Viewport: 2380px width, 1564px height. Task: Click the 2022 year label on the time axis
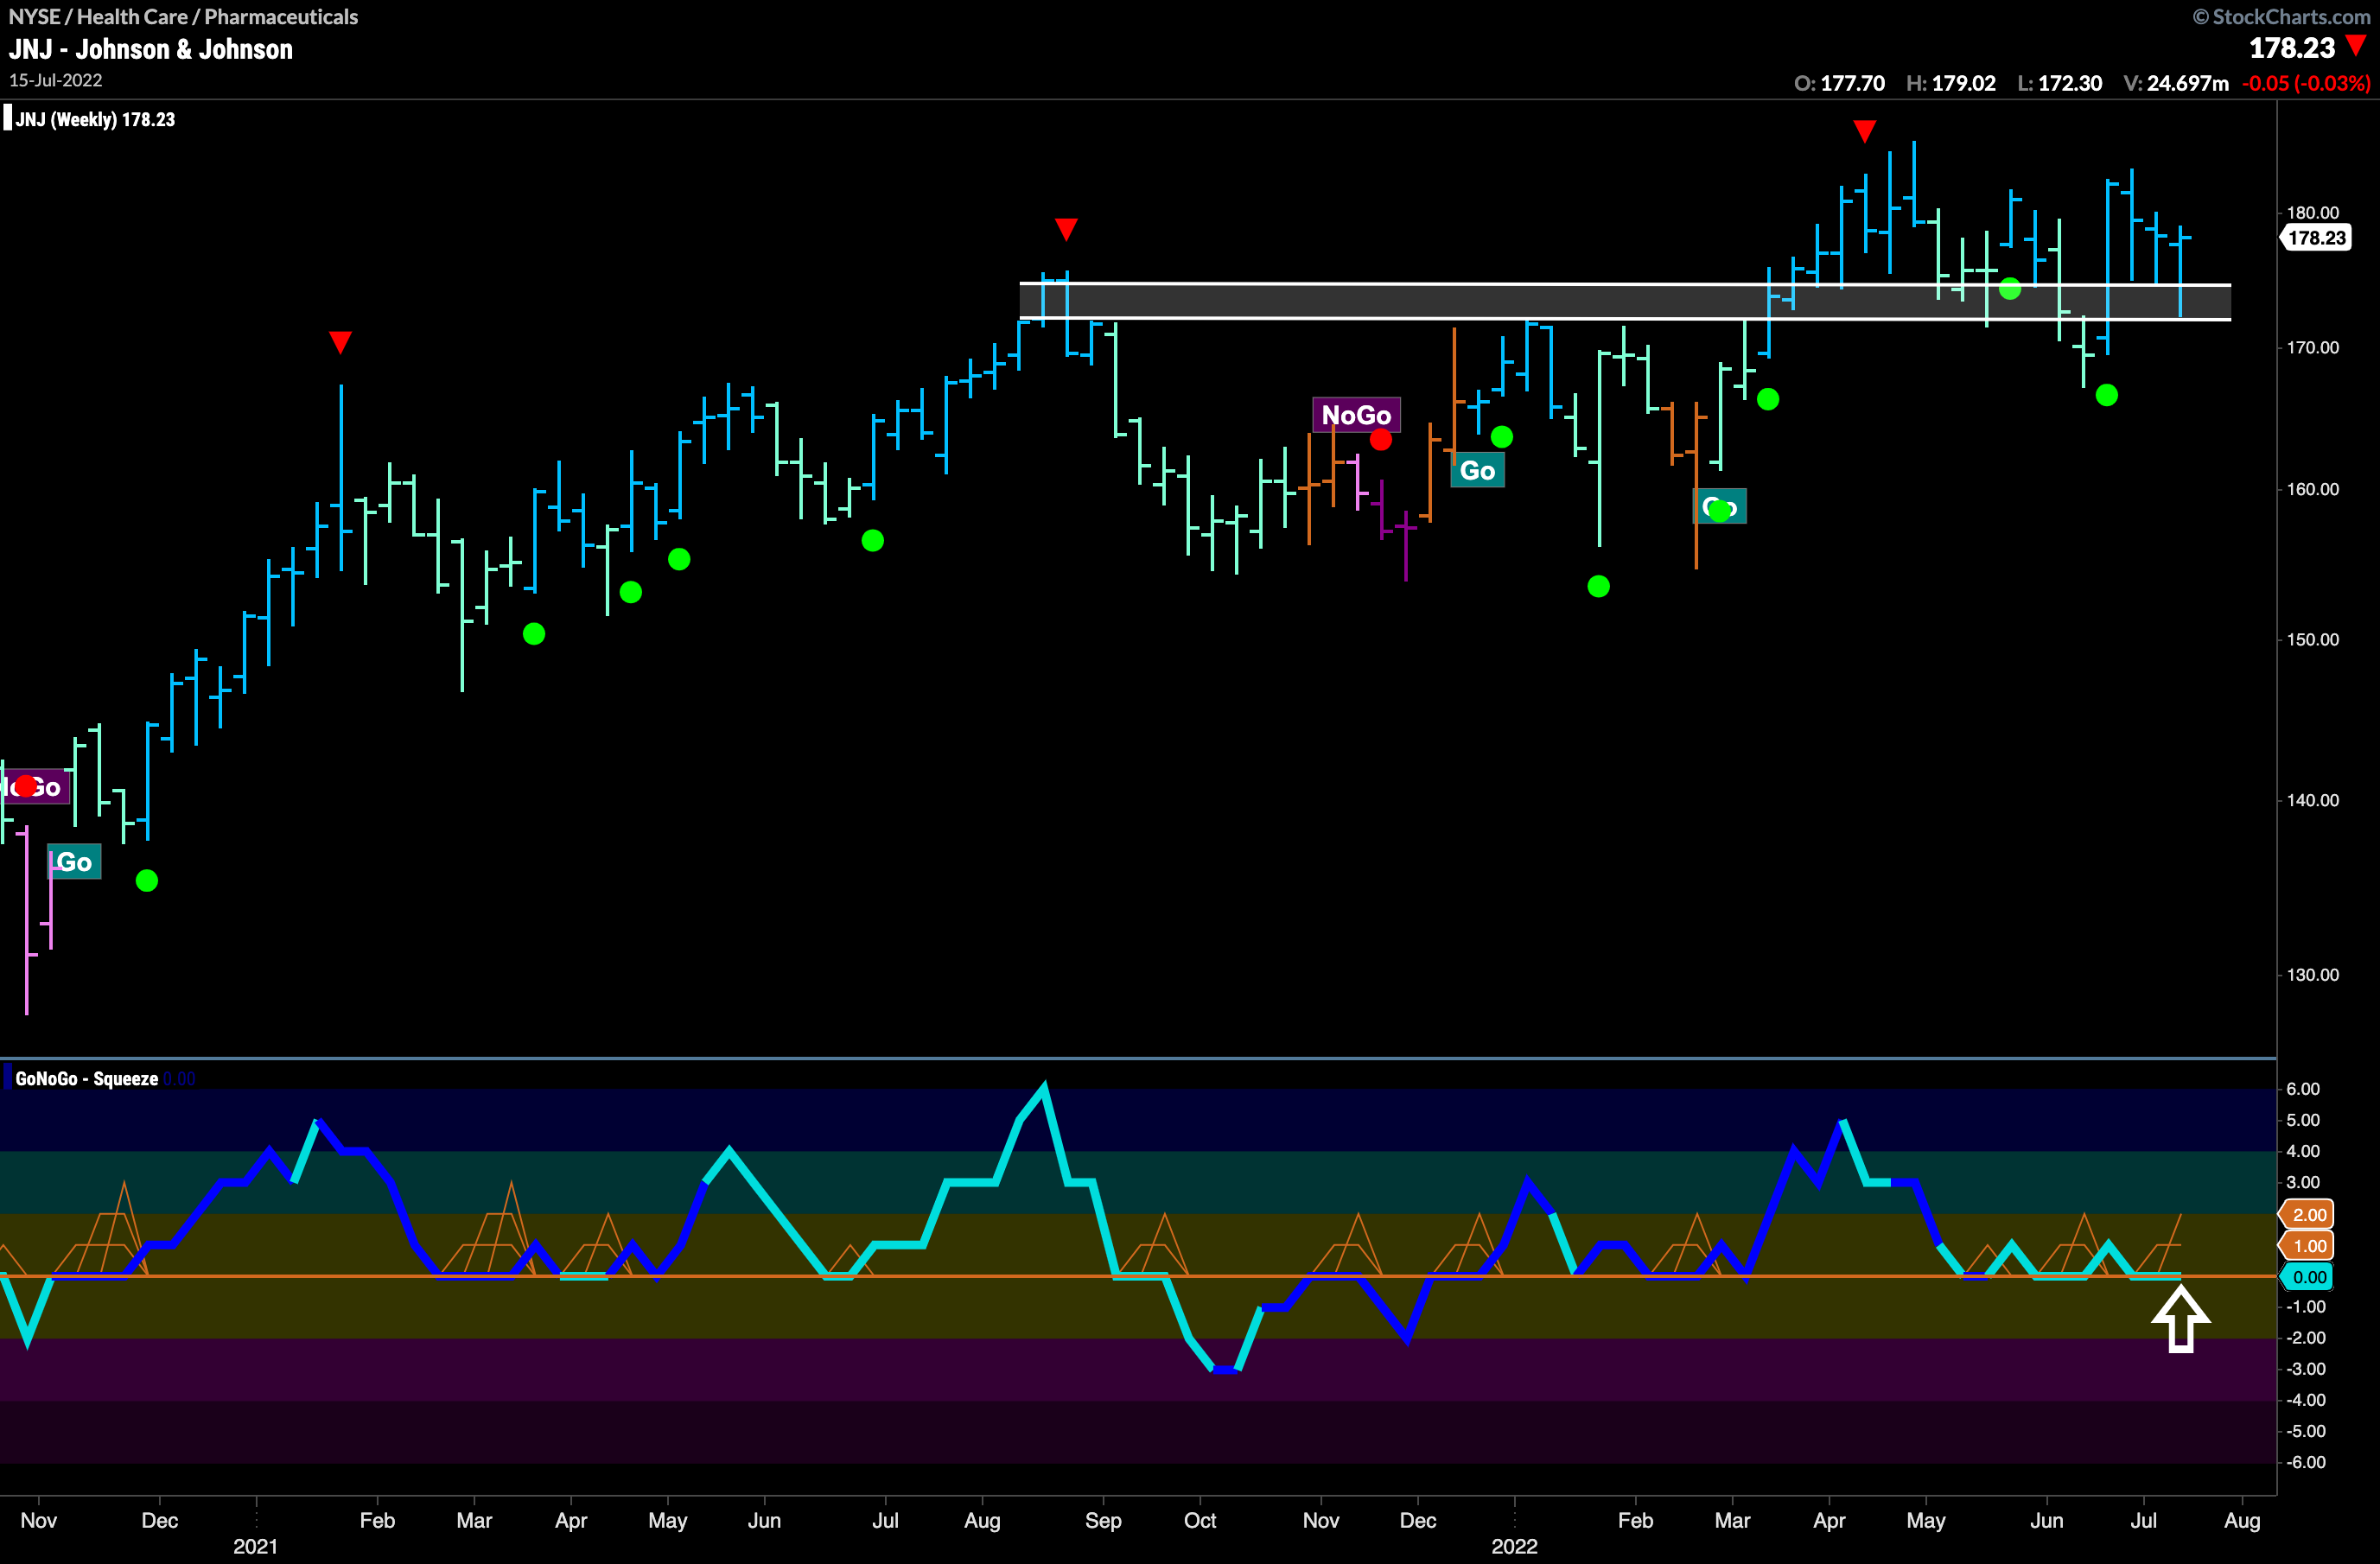pos(1514,1546)
